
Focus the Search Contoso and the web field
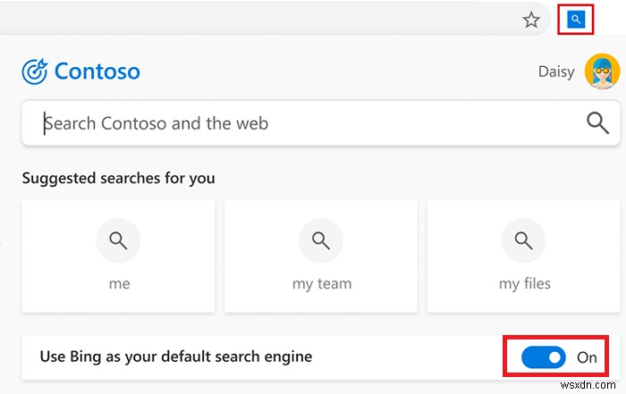pos(304,123)
